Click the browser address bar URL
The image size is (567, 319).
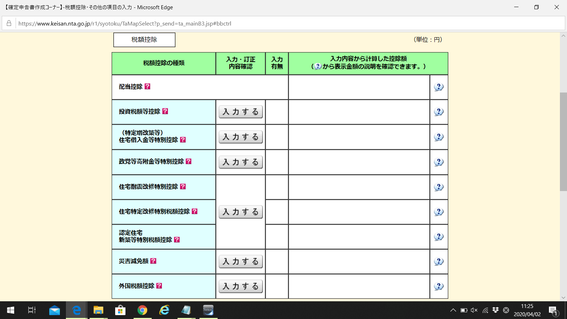coord(125,24)
